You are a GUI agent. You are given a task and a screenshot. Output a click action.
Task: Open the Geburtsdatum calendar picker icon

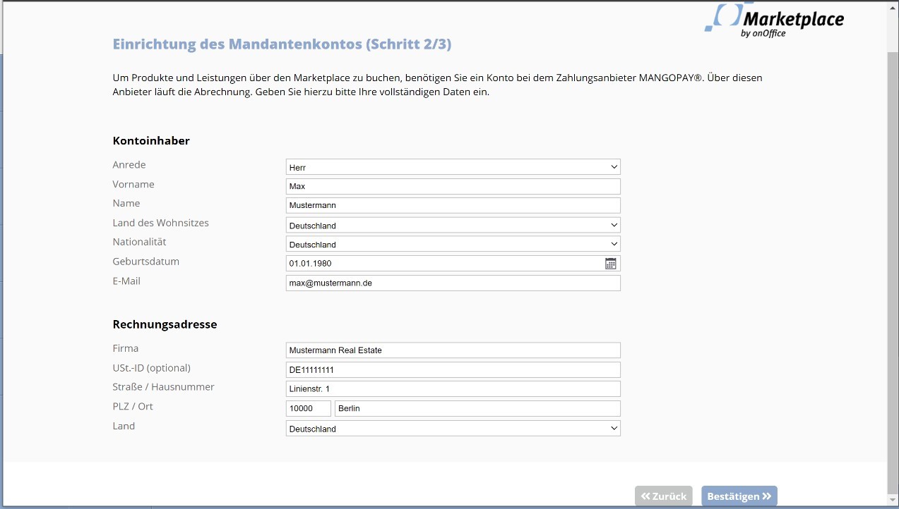click(611, 264)
